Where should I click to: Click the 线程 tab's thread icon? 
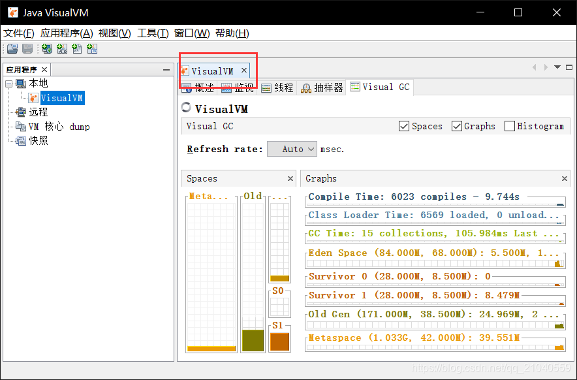point(266,88)
